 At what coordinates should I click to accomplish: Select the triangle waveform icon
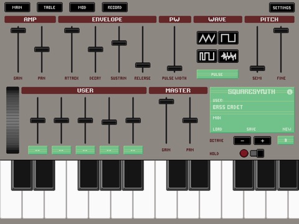pyautogui.click(x=207, y=38)
